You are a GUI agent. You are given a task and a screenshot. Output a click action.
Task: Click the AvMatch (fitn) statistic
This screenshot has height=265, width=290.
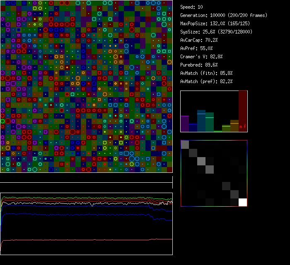tap(206, 73)
